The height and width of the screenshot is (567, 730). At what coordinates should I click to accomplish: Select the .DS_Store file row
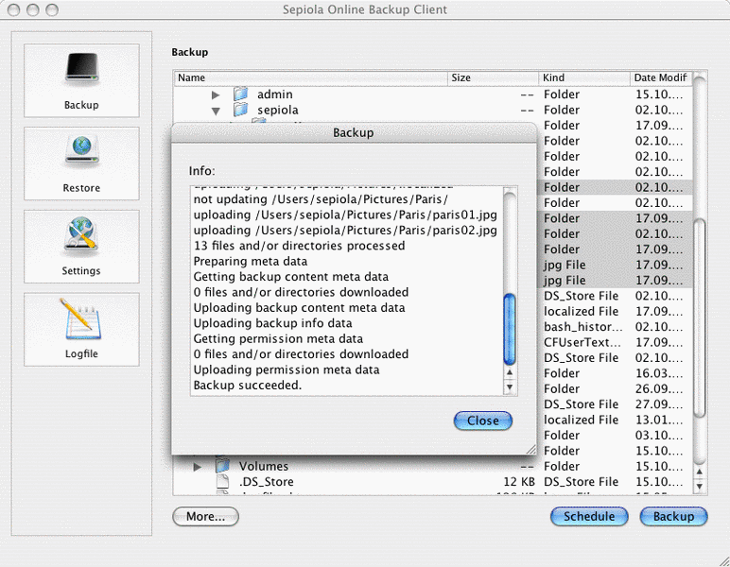433,481
